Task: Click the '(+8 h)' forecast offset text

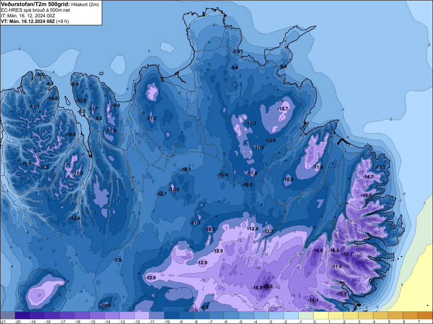Action: click(x=62, y=21)
